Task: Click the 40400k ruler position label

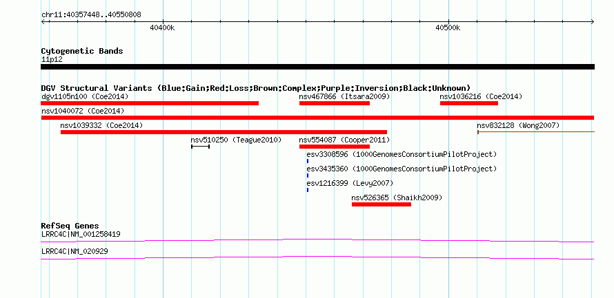Action: (162, 28)
